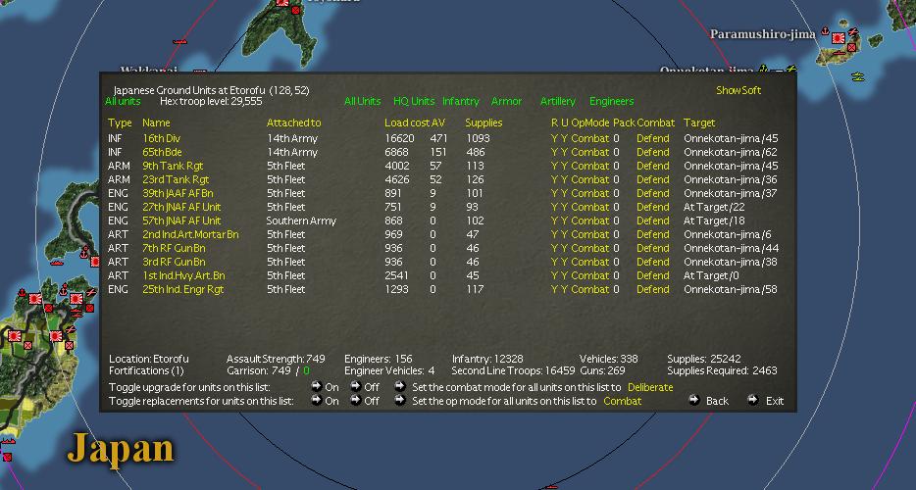Toggle upgrade (U) flag for 25th Ind. Engr Rgt
The image size is (916, 490).
(x=564, y=289)
